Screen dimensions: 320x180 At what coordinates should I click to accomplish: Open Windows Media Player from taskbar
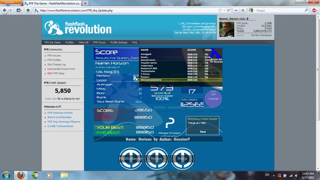tap(49, 175)
